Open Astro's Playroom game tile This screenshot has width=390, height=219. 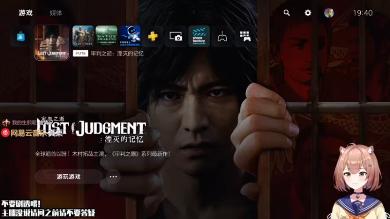[x=130, y=36]
